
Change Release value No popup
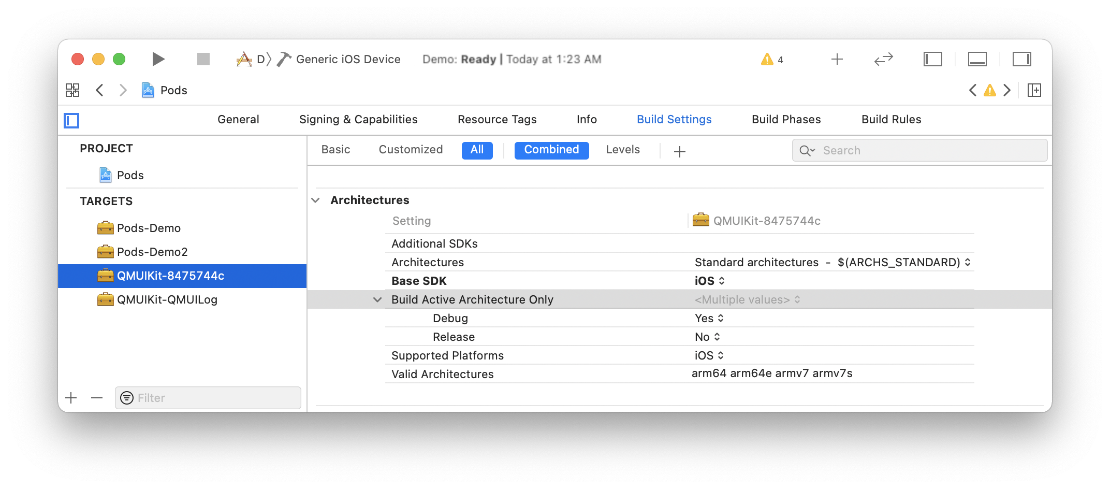[x=707, y=337]
